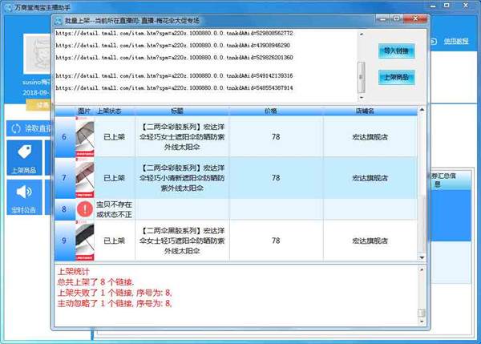Click statistics panel scrollbar down arrow

pos(422,322)
